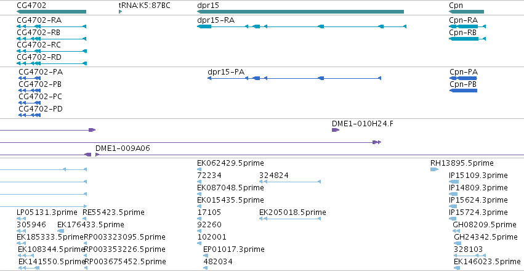Image resolution: width=524 pixels, height=271 pixels.
Task: Click the CG4702-PD protein label
Action: pyautogui.click(x=41, y=109)
